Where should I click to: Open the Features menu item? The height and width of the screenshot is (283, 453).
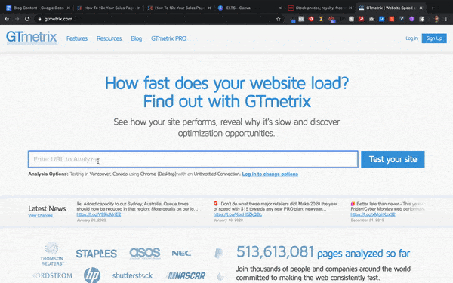click(77, 38)
